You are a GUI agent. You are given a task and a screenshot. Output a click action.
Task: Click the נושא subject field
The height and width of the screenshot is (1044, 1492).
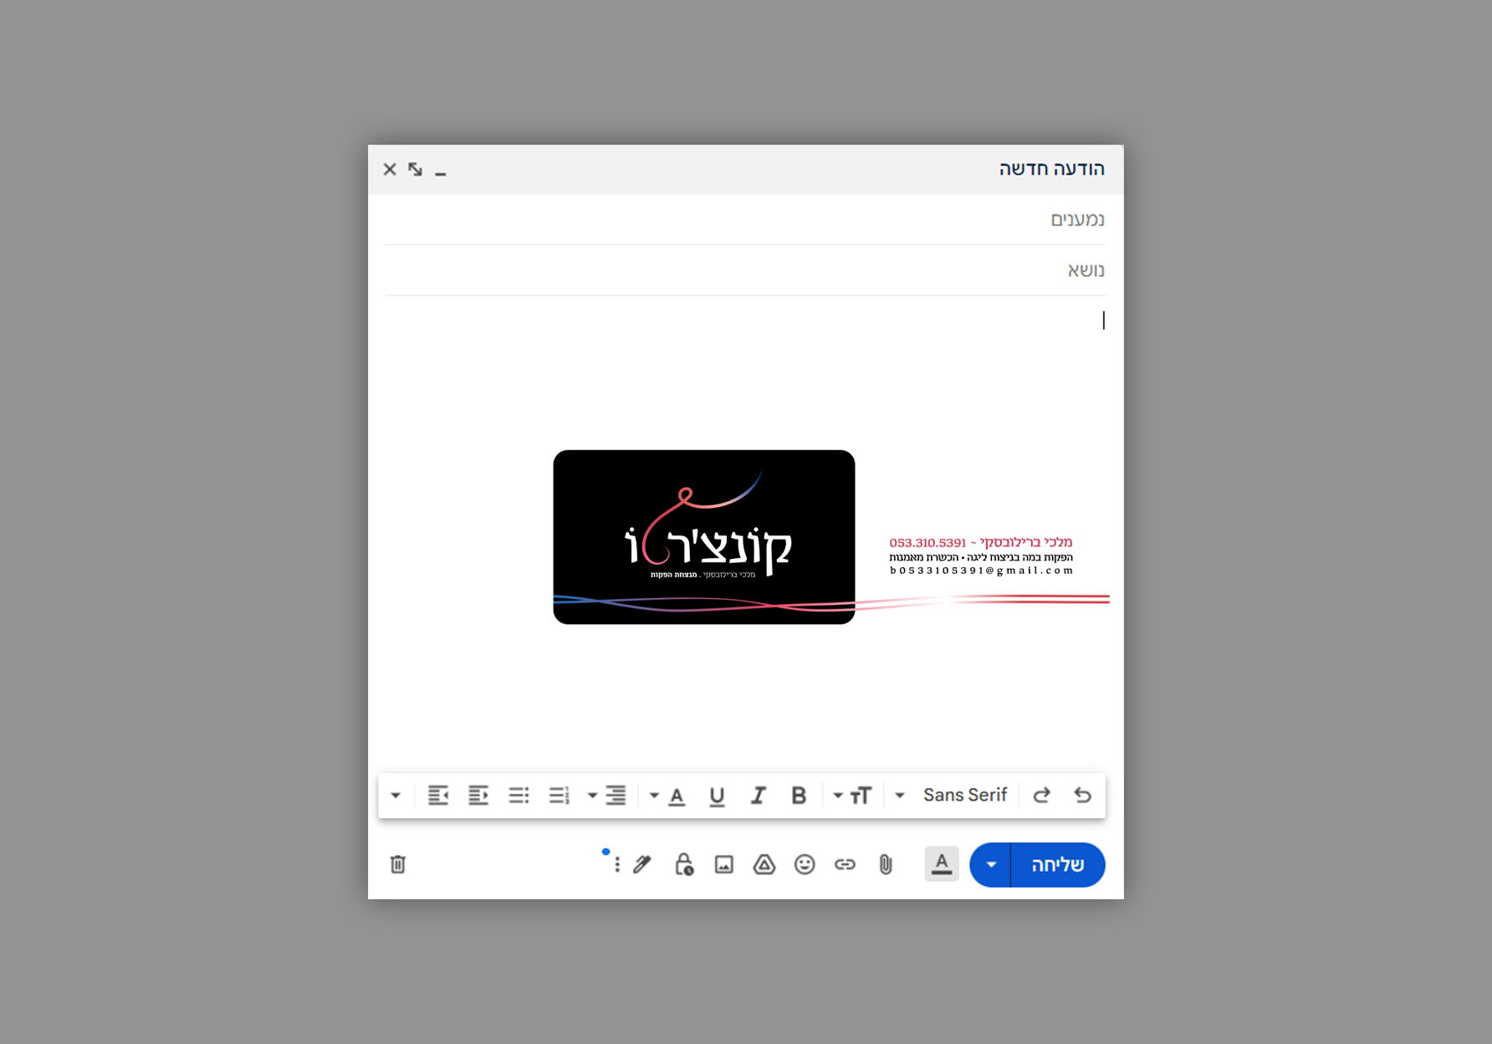(x=744, y=270)
